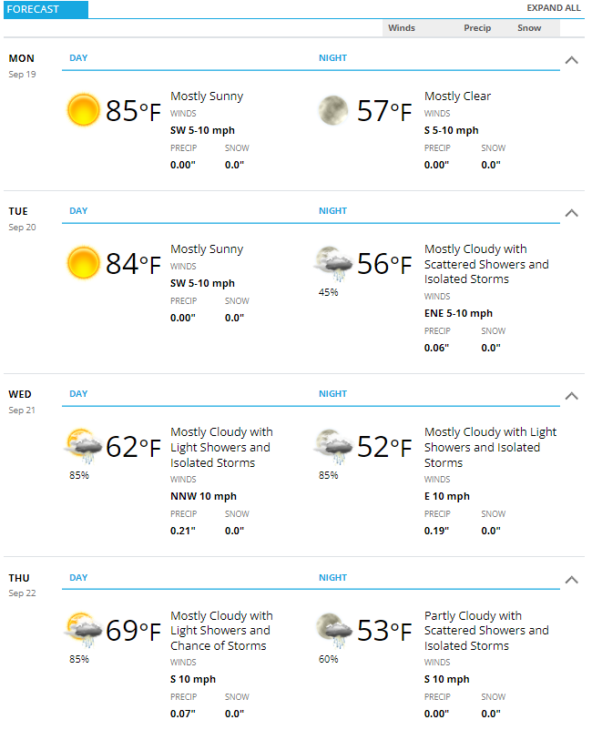
Task: Collapse the WED Sep 21 forecast
Action: pos(571,396)
